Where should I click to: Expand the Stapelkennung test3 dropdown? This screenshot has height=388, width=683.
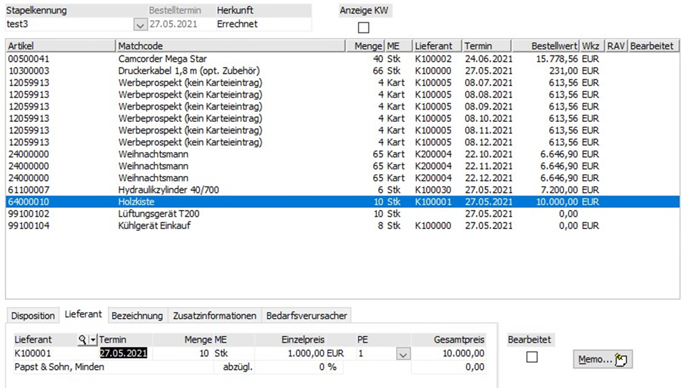click(140, 24)
